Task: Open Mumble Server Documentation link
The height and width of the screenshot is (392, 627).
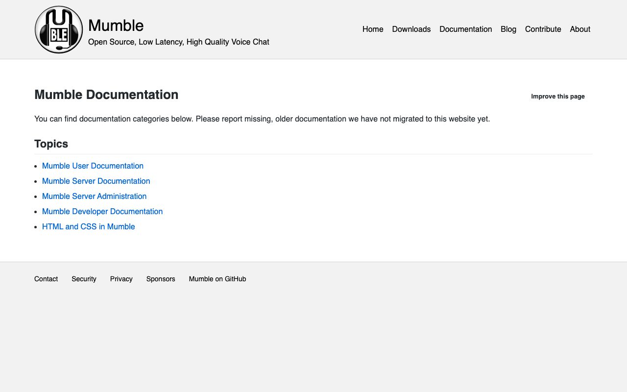Action: click(96, 181)
